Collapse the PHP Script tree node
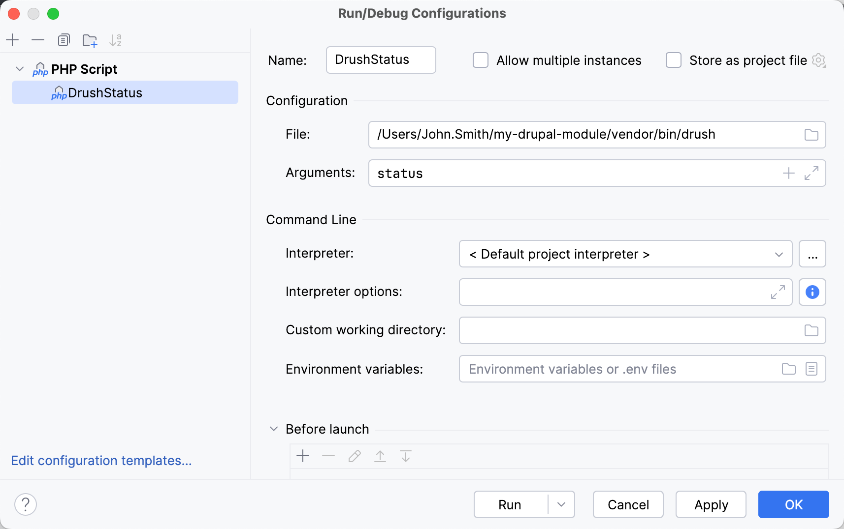Image resolution: width=844 pixels, height=529 pixels. tap(19, 69)
